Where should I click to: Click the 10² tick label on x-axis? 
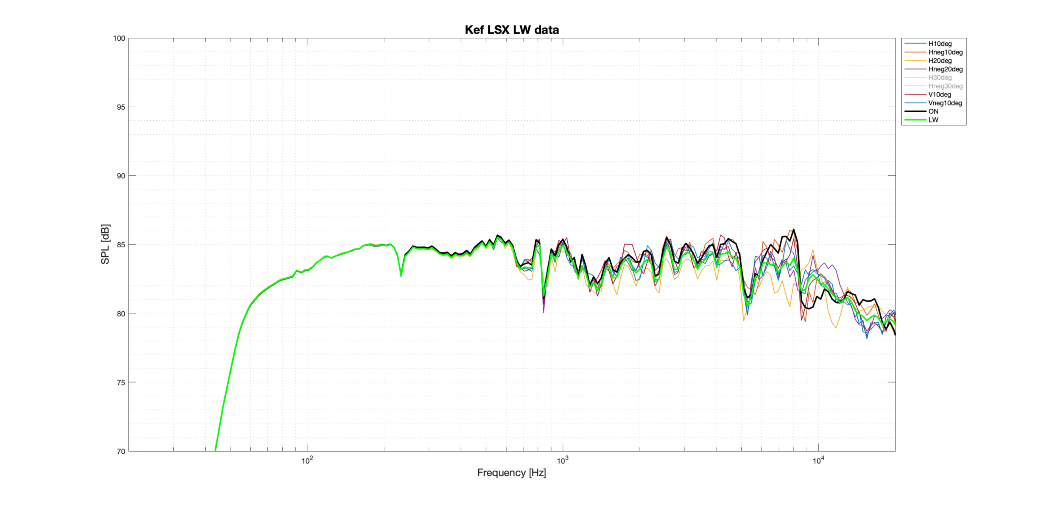pos(307,460)
